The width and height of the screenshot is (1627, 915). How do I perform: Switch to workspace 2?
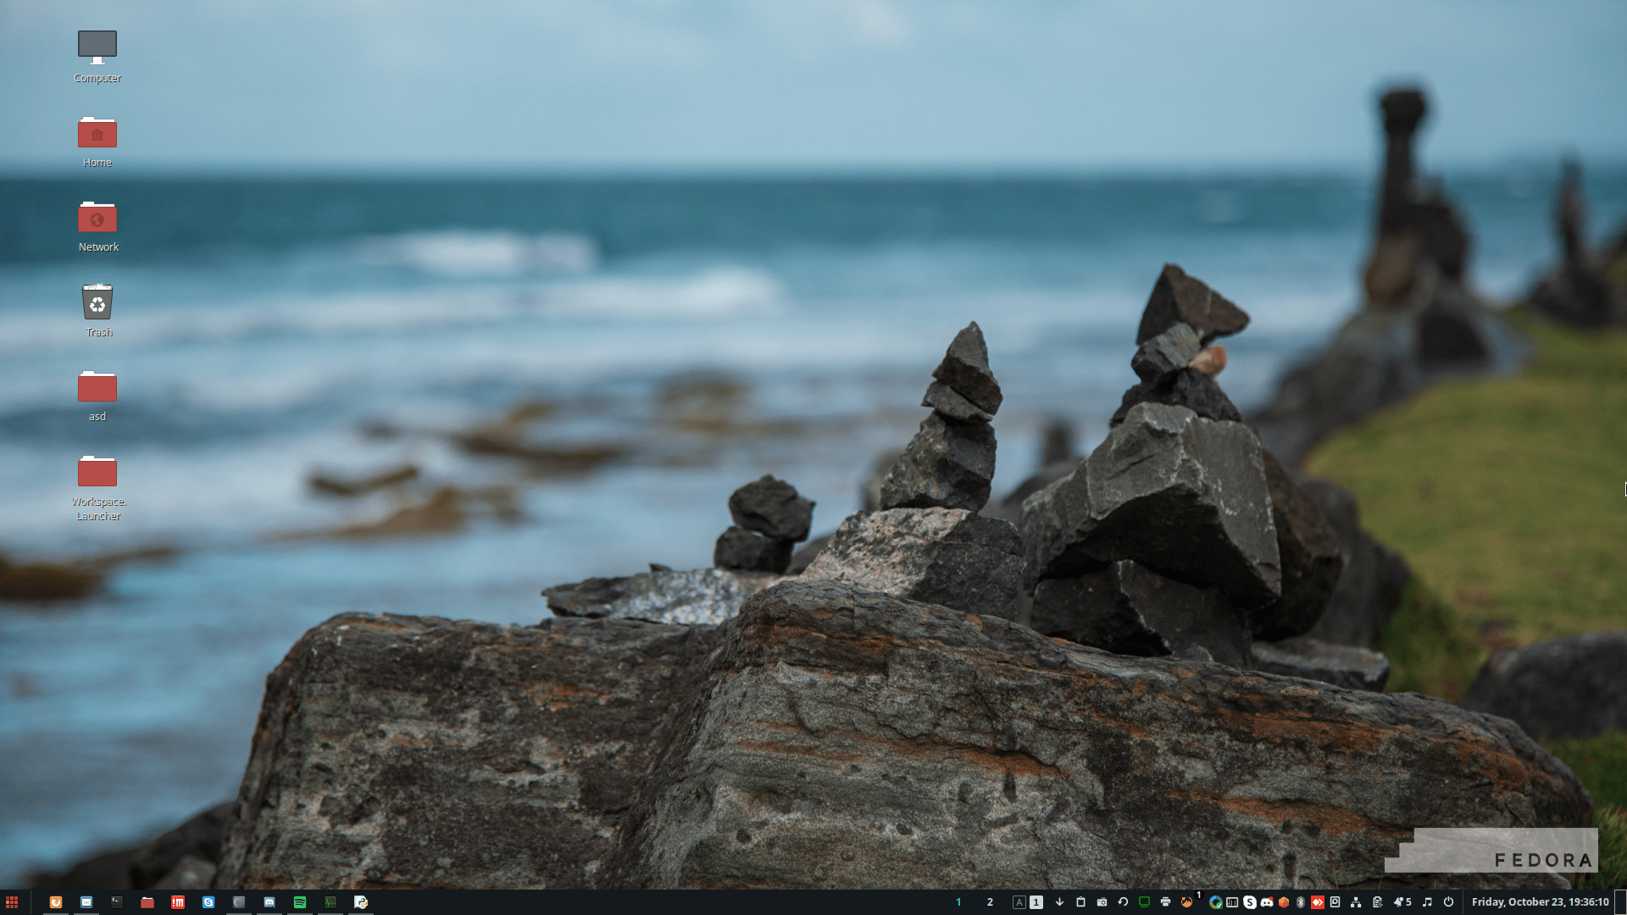tap(990, 902)
